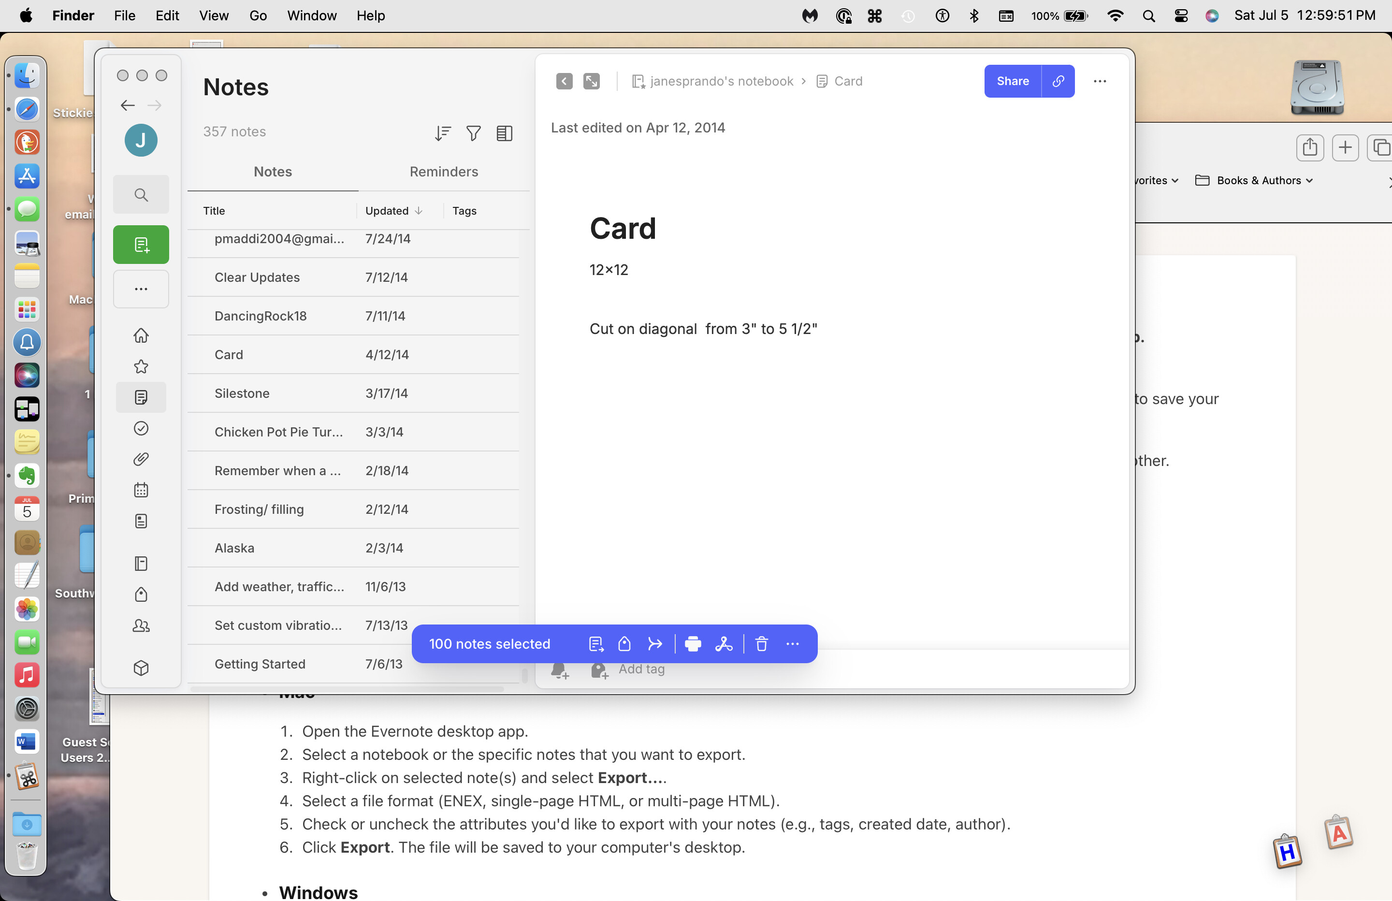Screen dimensions: 1392x901
Task: Merge the selected notes
Action: pos(655,644)
